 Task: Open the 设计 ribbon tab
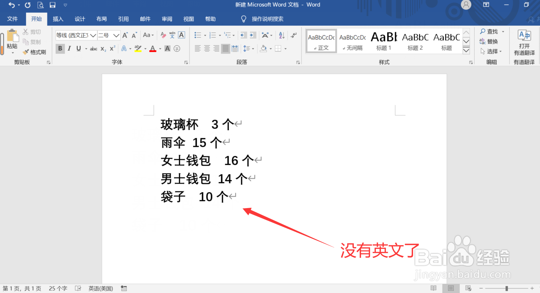80,19
